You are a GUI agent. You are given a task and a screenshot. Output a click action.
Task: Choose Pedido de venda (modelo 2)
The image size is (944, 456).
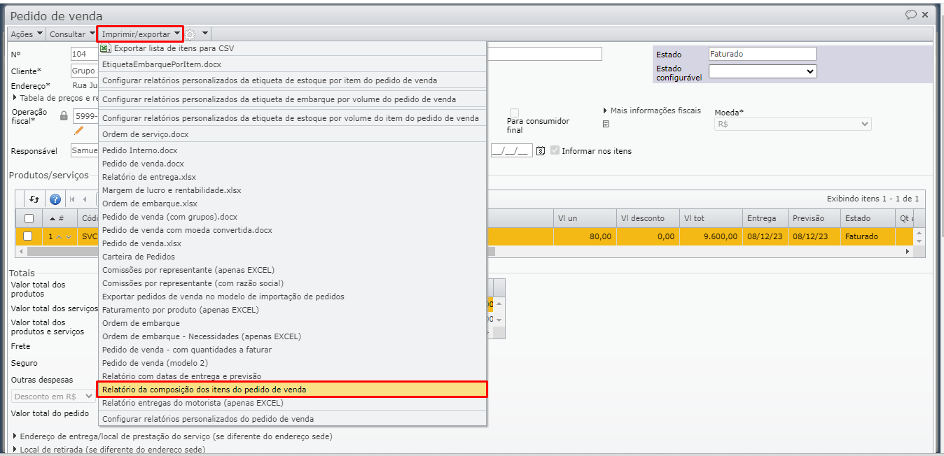(x=292, y=363)
